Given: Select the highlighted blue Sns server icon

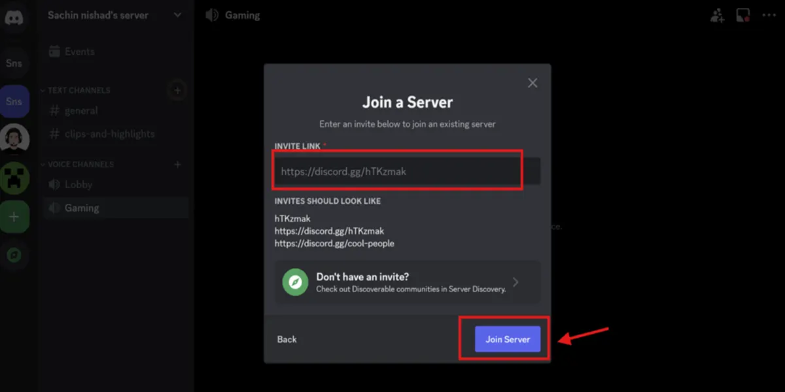Looking at the screenshot, I should tap(14, 101).
